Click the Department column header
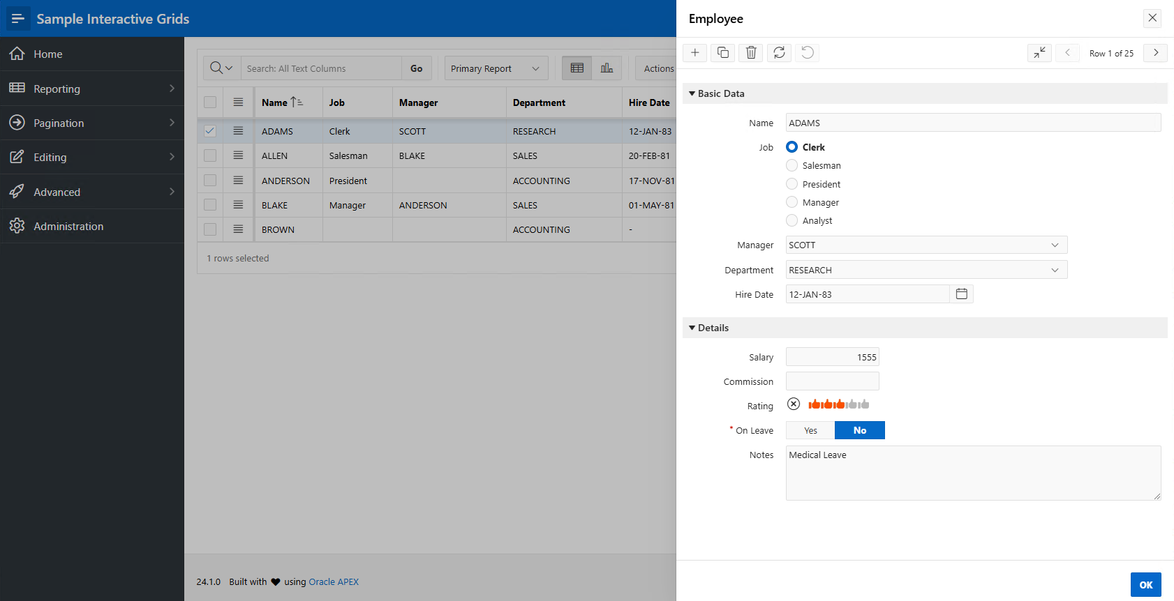The image size is (1174, 601). pyautogui.click(x=564, y=102)
